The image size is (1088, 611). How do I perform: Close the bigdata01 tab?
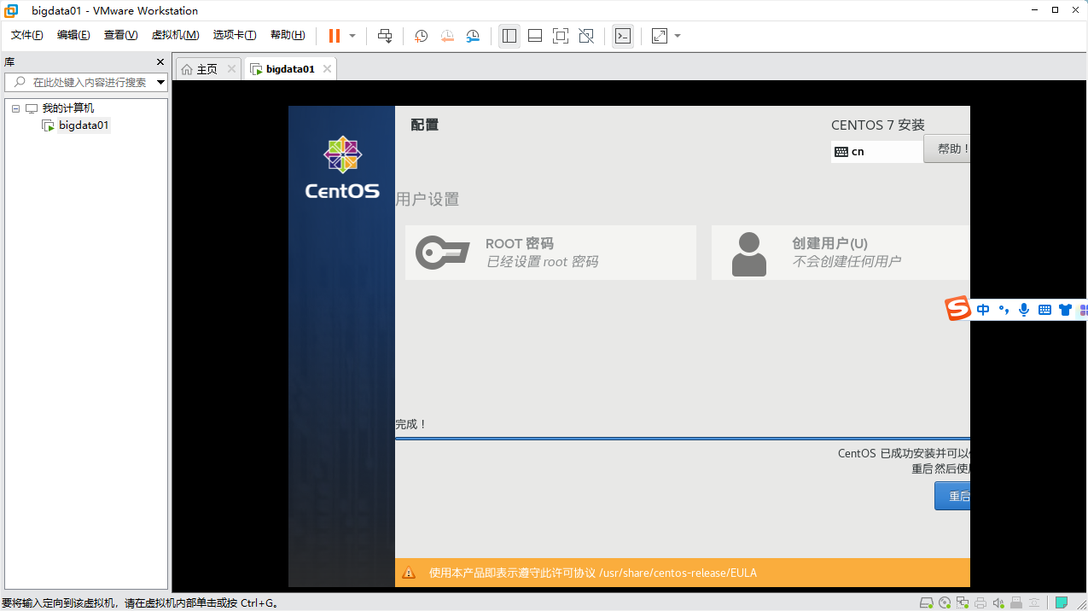coord(326,69)
